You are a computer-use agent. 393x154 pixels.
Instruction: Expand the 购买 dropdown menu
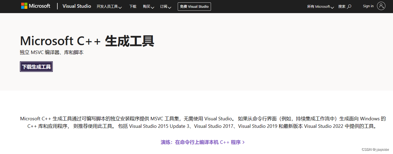tap(149, 6)
